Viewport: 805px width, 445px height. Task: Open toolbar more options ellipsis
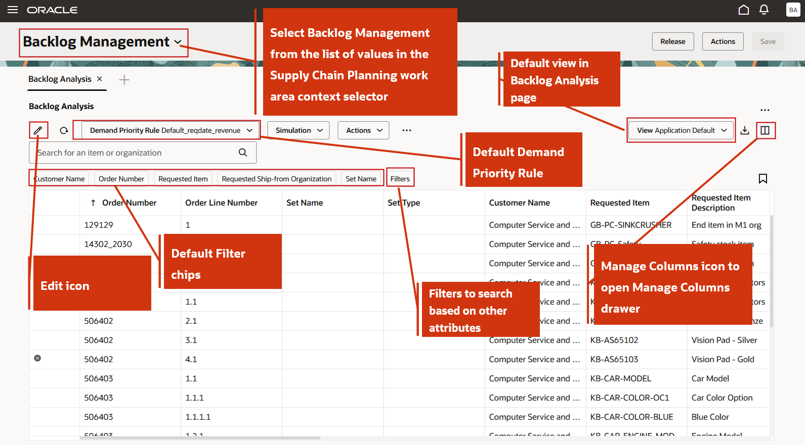407,130
